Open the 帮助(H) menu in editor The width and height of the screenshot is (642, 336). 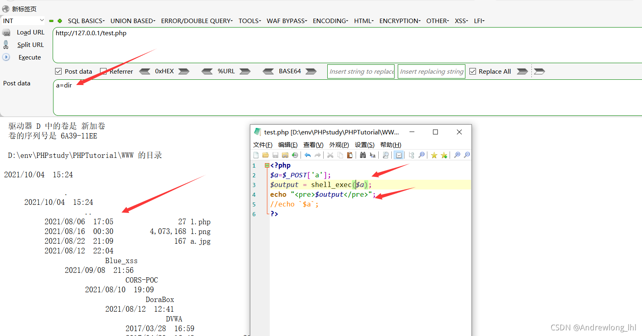[x=390, y=145]
